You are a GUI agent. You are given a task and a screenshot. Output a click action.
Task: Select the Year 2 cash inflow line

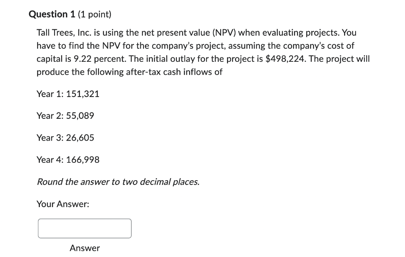(x=65, y=116)
